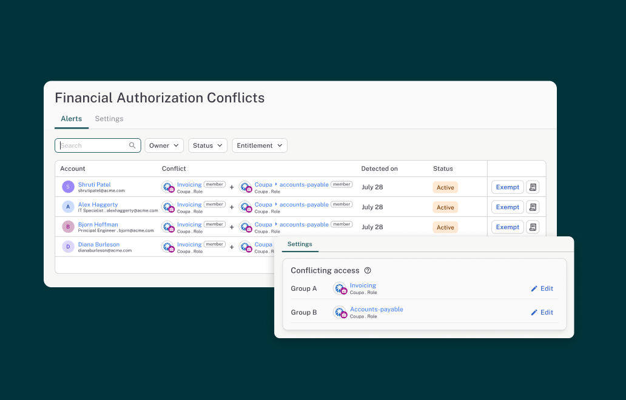The height and width of the screenshot is (400, 626).
Task: Open Alex Haggerty's account link
Action: (x=98, y=205)
